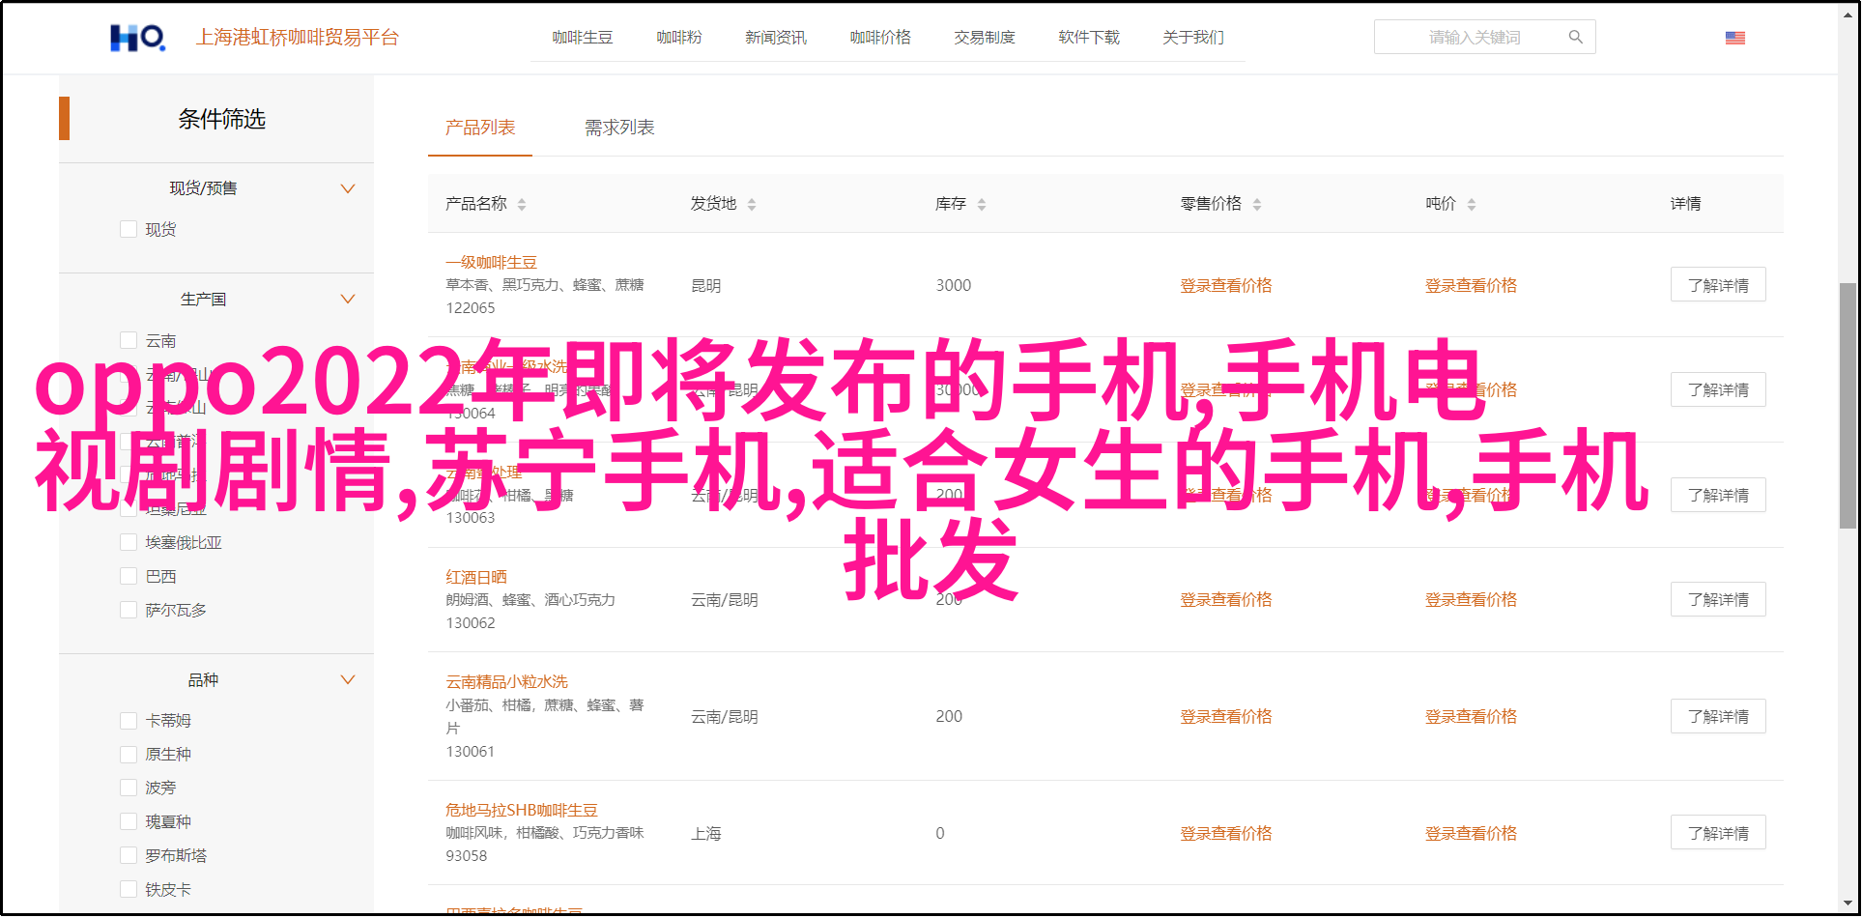Click retail 登录查看价格 for 云南精品小粒水洗
Screen dimensions: 1862x918
click(1226, 716)
